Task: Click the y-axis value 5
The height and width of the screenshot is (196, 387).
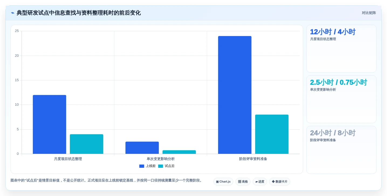Action: point(18,129)
